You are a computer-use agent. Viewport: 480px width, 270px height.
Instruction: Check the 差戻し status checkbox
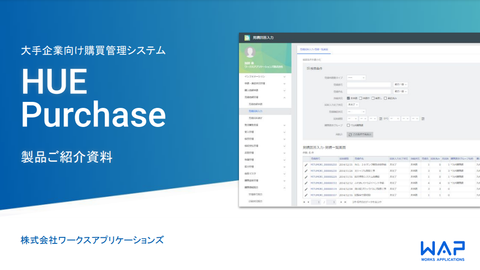point(373,98)
